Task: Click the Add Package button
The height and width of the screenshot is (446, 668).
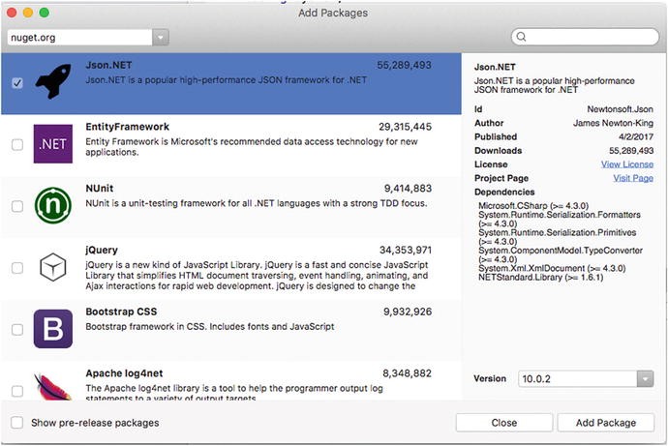Action: [606, 423]
